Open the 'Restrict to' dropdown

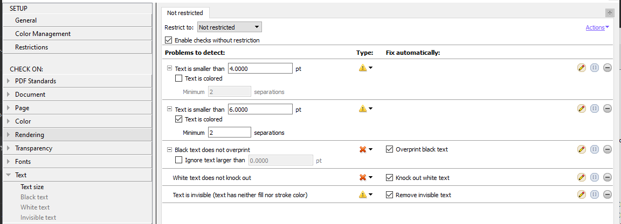[229, 27]
